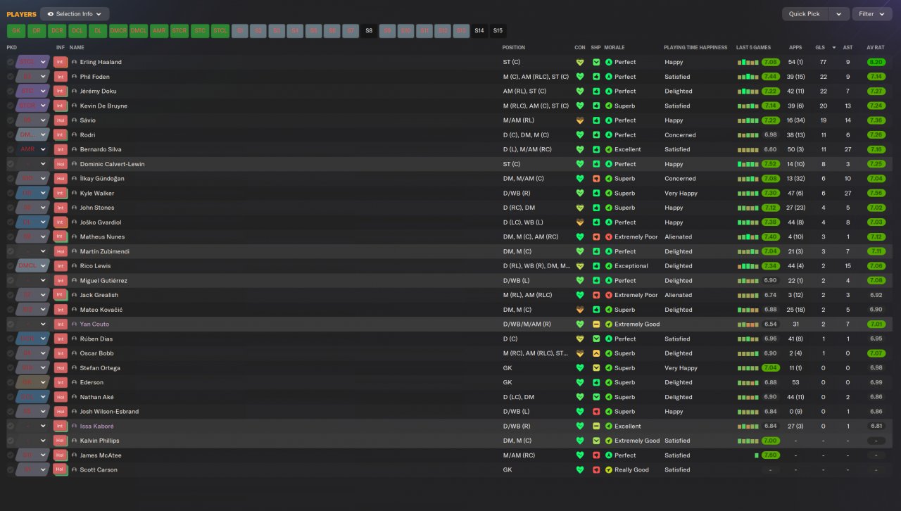901x511 pixels.
Task: Click the morale icon for Rico Lewis
Action: 609,266
